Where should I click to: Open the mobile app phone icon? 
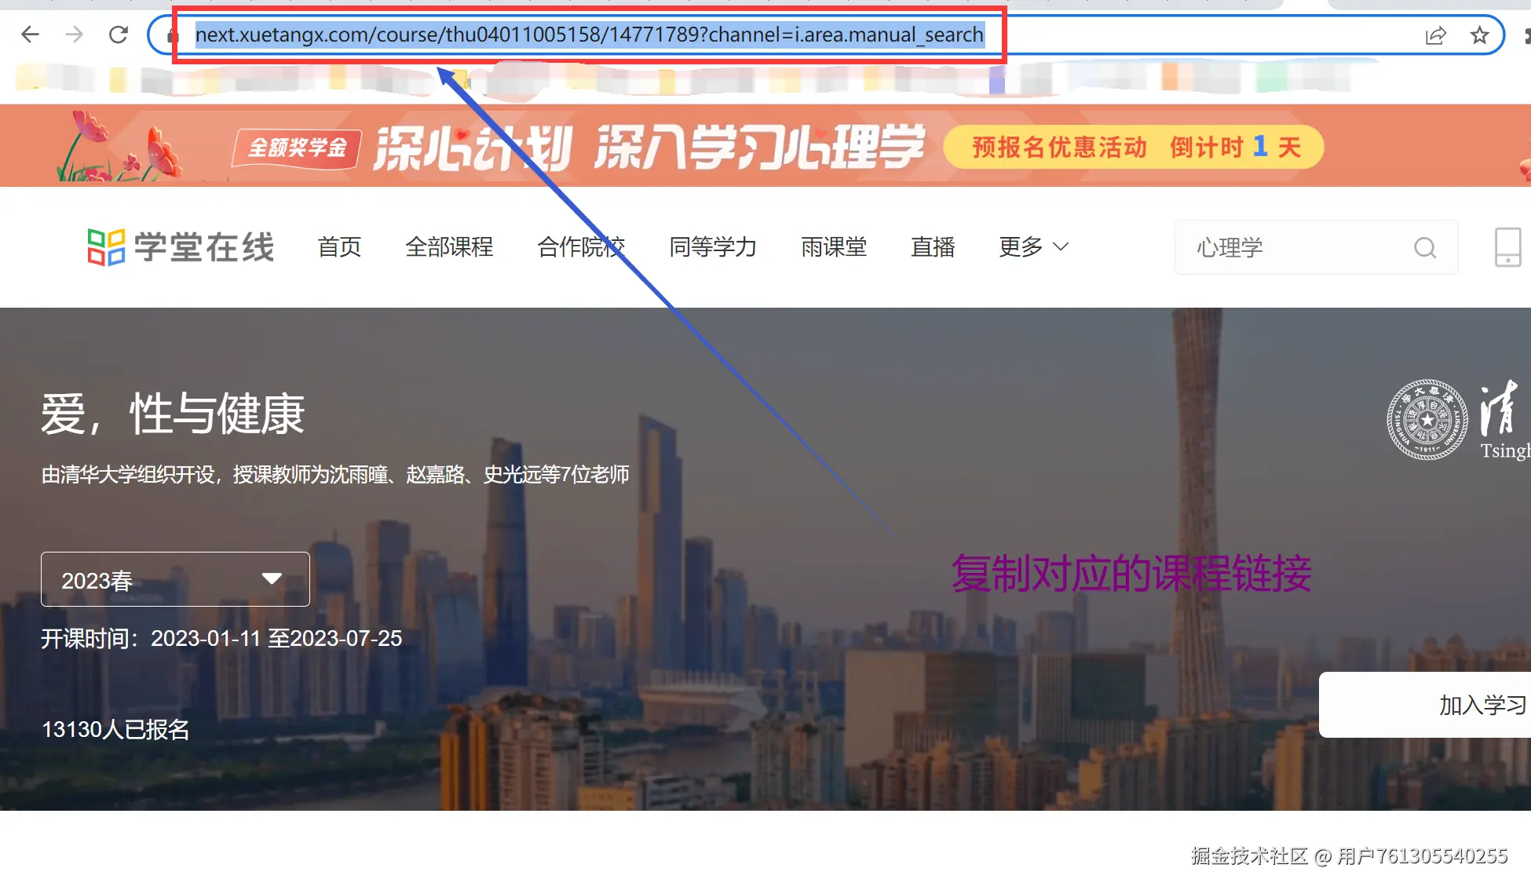pyautogui.click(x=1507, y=247)
